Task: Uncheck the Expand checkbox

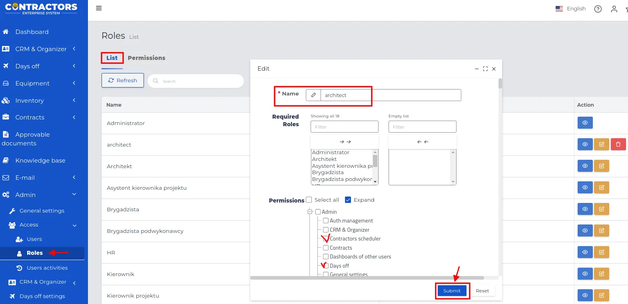Action: click(348, 200)
